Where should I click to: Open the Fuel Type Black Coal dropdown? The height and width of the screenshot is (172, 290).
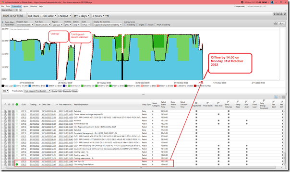tap(43, 25)
